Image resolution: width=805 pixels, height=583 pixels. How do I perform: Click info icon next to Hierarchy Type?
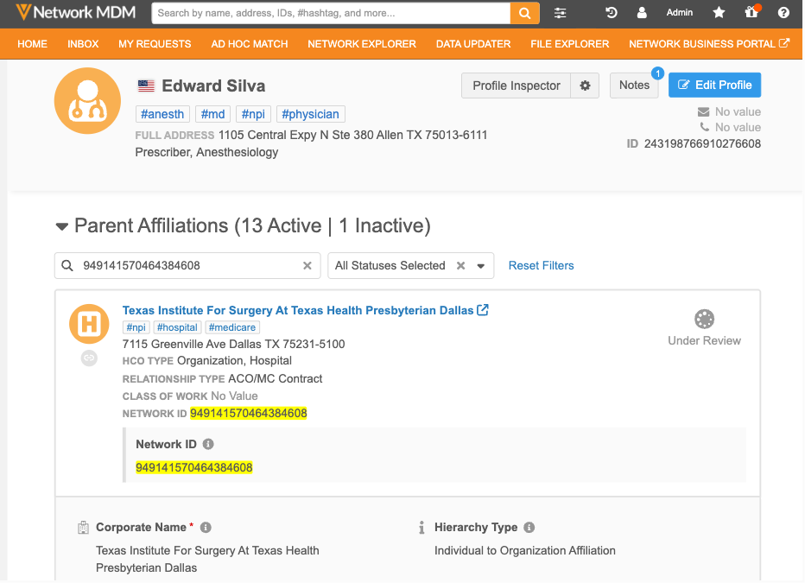[x=529, y=527]
